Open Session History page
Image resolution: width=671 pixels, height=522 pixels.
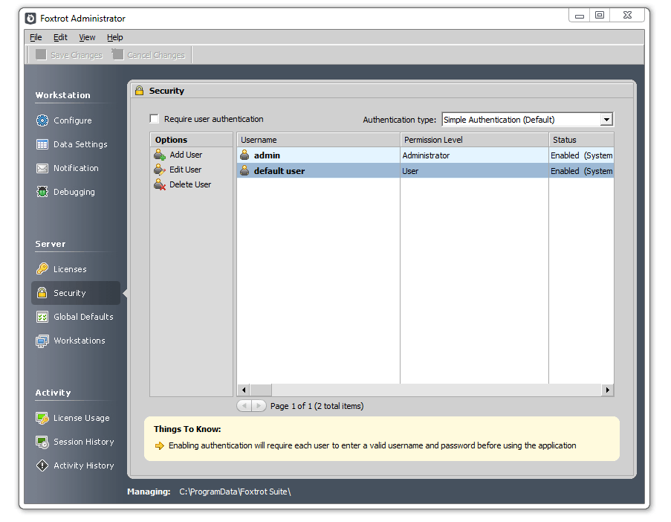(x=75, y=442)
